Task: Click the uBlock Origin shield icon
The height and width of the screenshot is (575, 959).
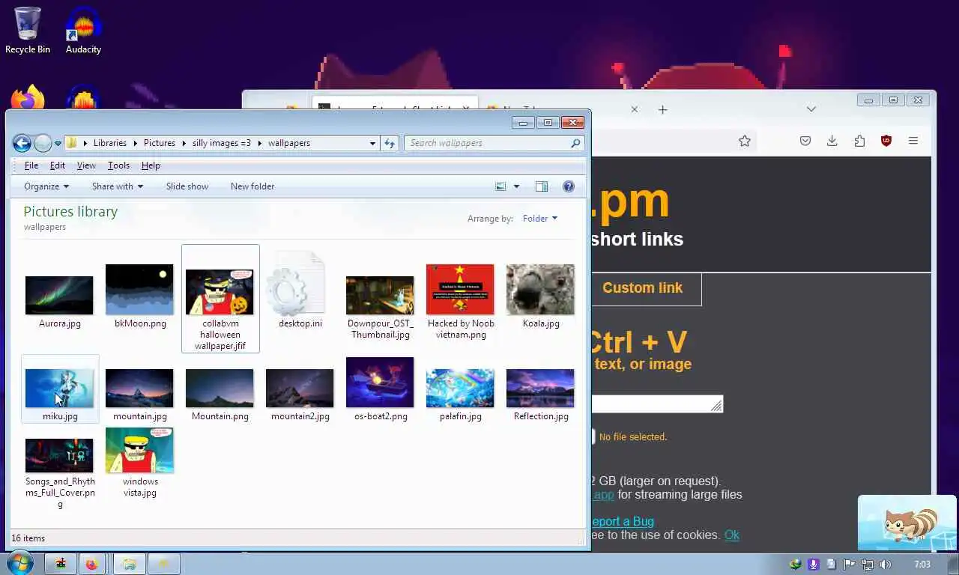Action: pyautogui.click(x=886, y=141)
